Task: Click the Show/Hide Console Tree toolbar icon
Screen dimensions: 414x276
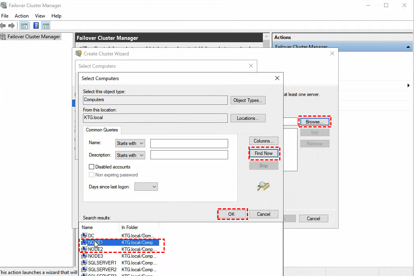Action: pyautogui.click(x=24, y=26)
